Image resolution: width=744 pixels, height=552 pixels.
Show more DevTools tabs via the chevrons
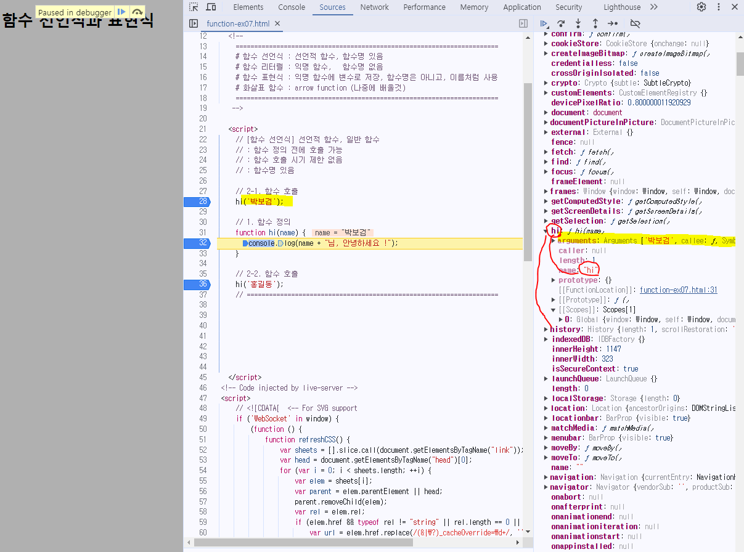click(x=654, y=7)
